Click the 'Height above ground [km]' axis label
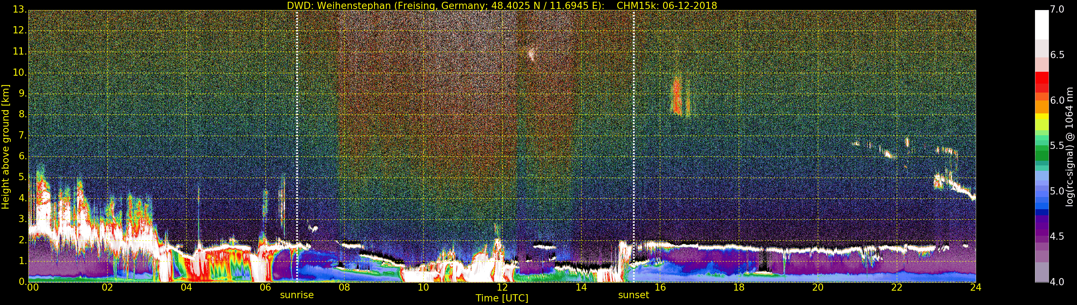Screen dimensions: 1077x305 5,147
